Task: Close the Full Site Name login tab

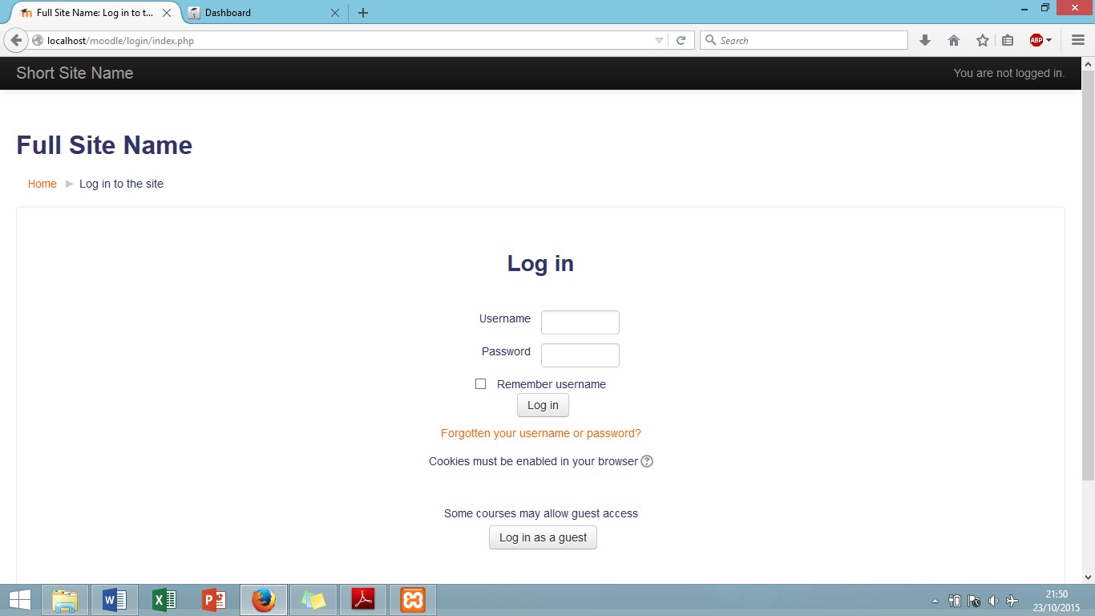Action: point(167,13)
